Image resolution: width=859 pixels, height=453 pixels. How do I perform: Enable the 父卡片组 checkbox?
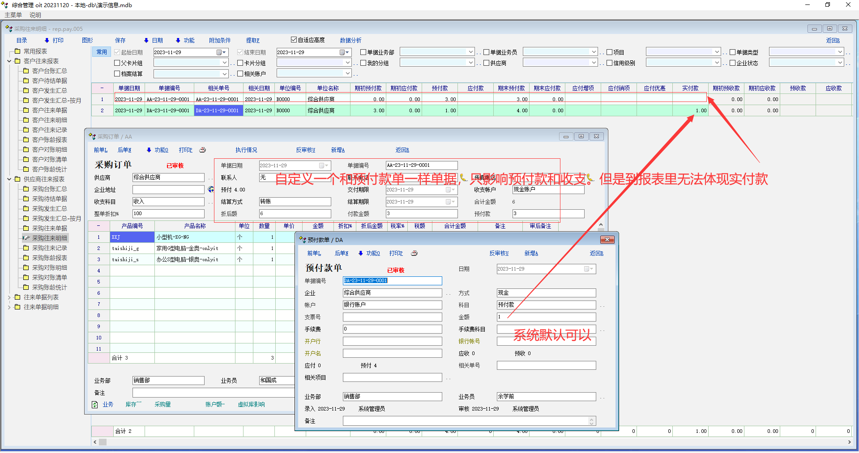(117, 63)
